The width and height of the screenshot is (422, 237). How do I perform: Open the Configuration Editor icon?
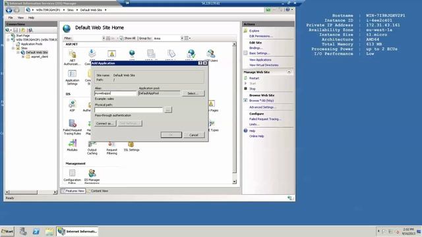[72, 176]
